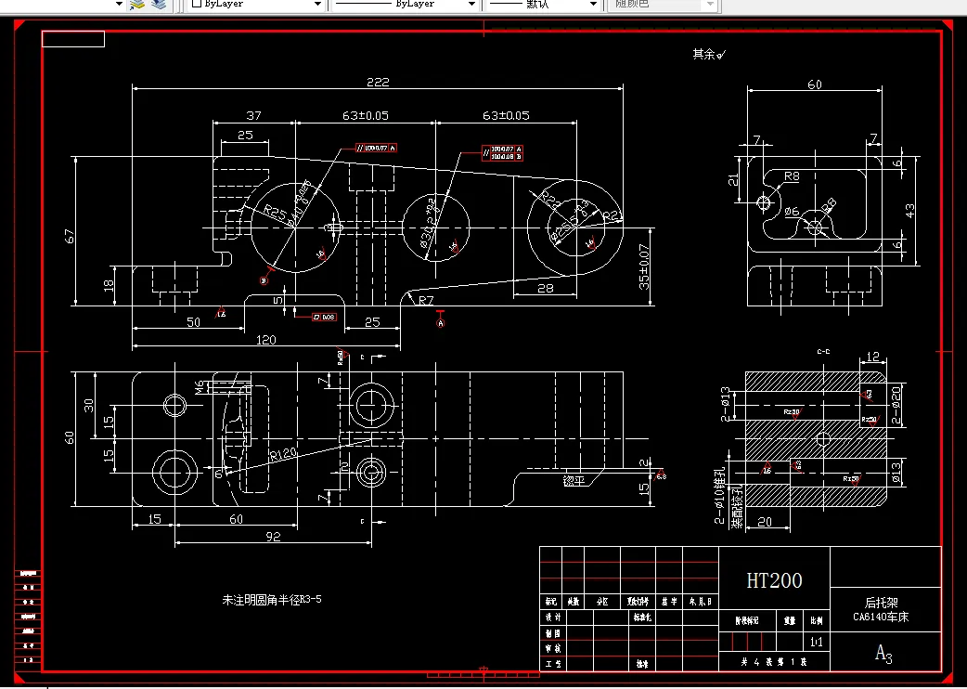Click the empty white rectangle at drawing's top-left

(x=72, y=39)
